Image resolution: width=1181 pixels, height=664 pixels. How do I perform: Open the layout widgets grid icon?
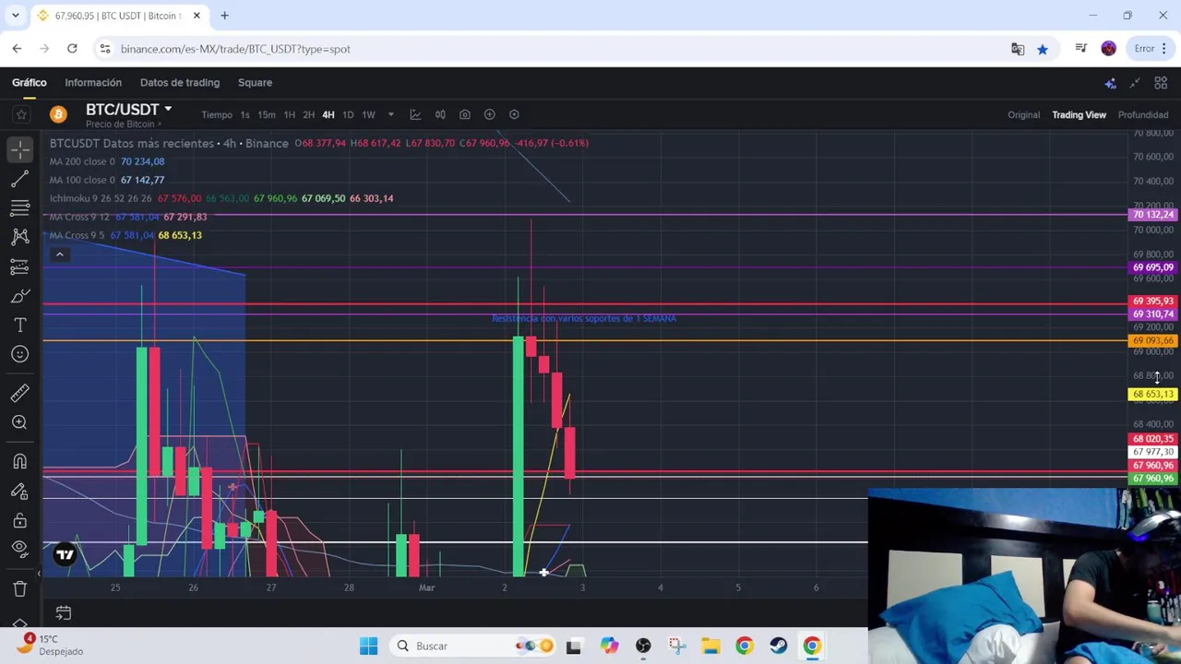[x=1161, y=83]
